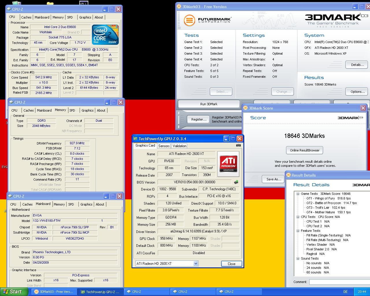Viewport: 370px width, 296px height.
Task: Click the Multiplier x 10.0 value
Action: pyautogui.click(x=44, y=82)
